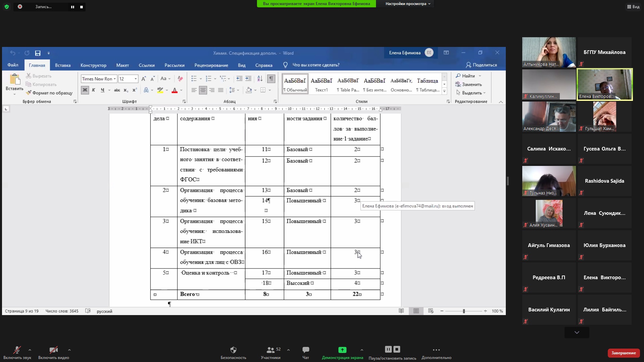The height and width of the screenshot is (362, 644).
Task: Select Елена Викторовна's highlighted video thumbnail
Action: pos(604,84)
